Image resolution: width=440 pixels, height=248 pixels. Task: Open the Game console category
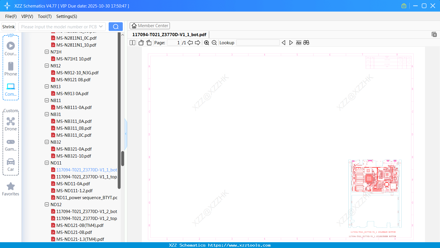[11, 142]
